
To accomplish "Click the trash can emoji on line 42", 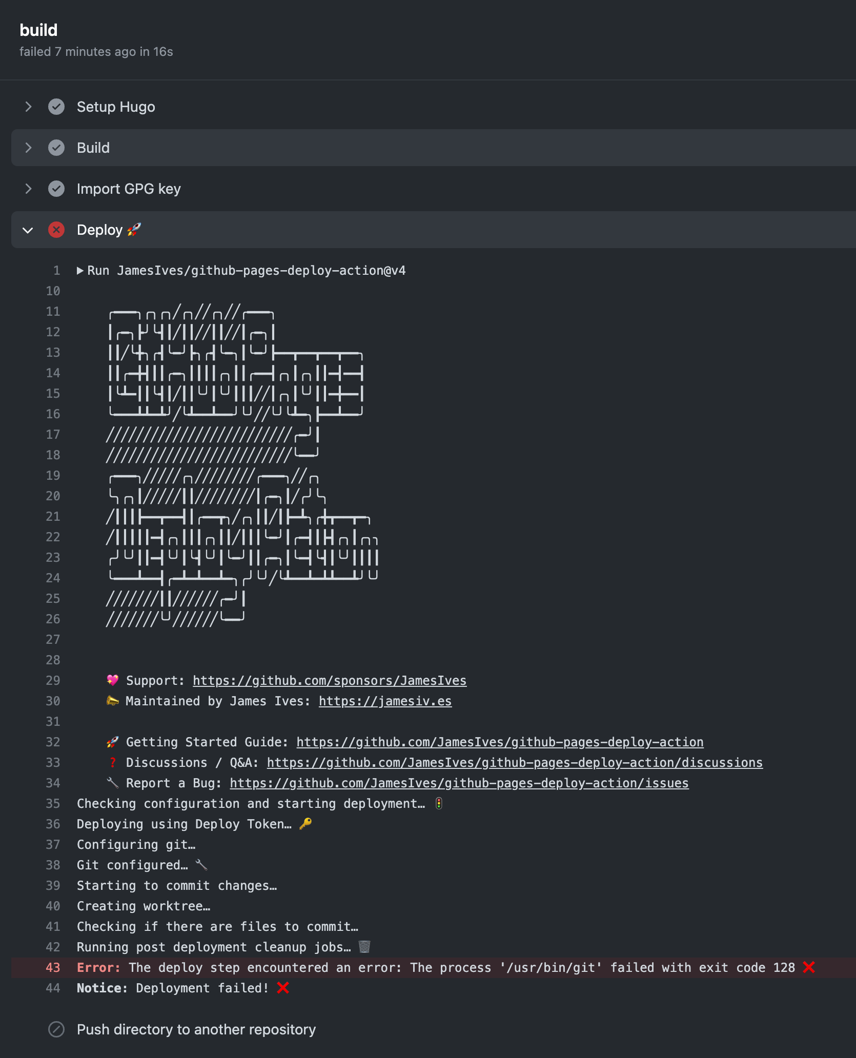I will click(364, 947).
